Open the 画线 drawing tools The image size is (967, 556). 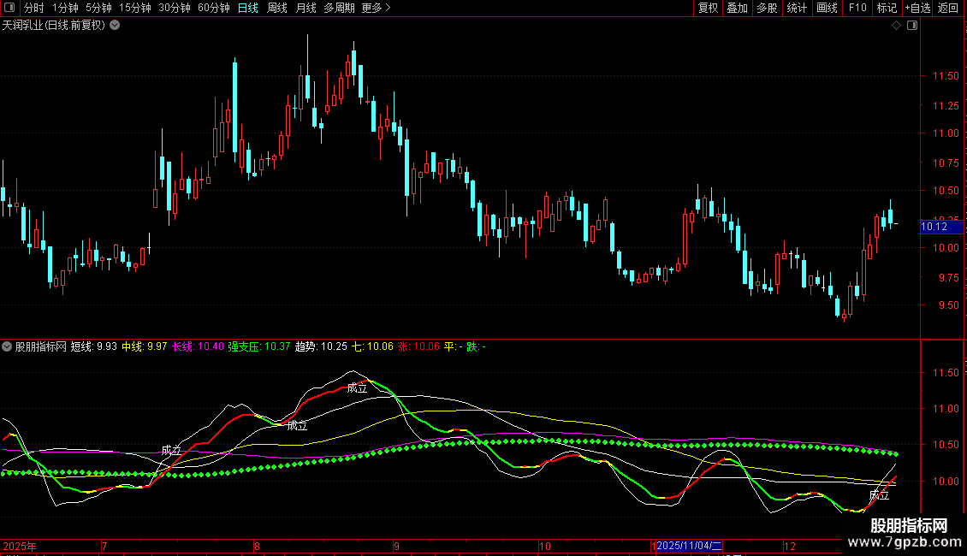coord(827,8)
